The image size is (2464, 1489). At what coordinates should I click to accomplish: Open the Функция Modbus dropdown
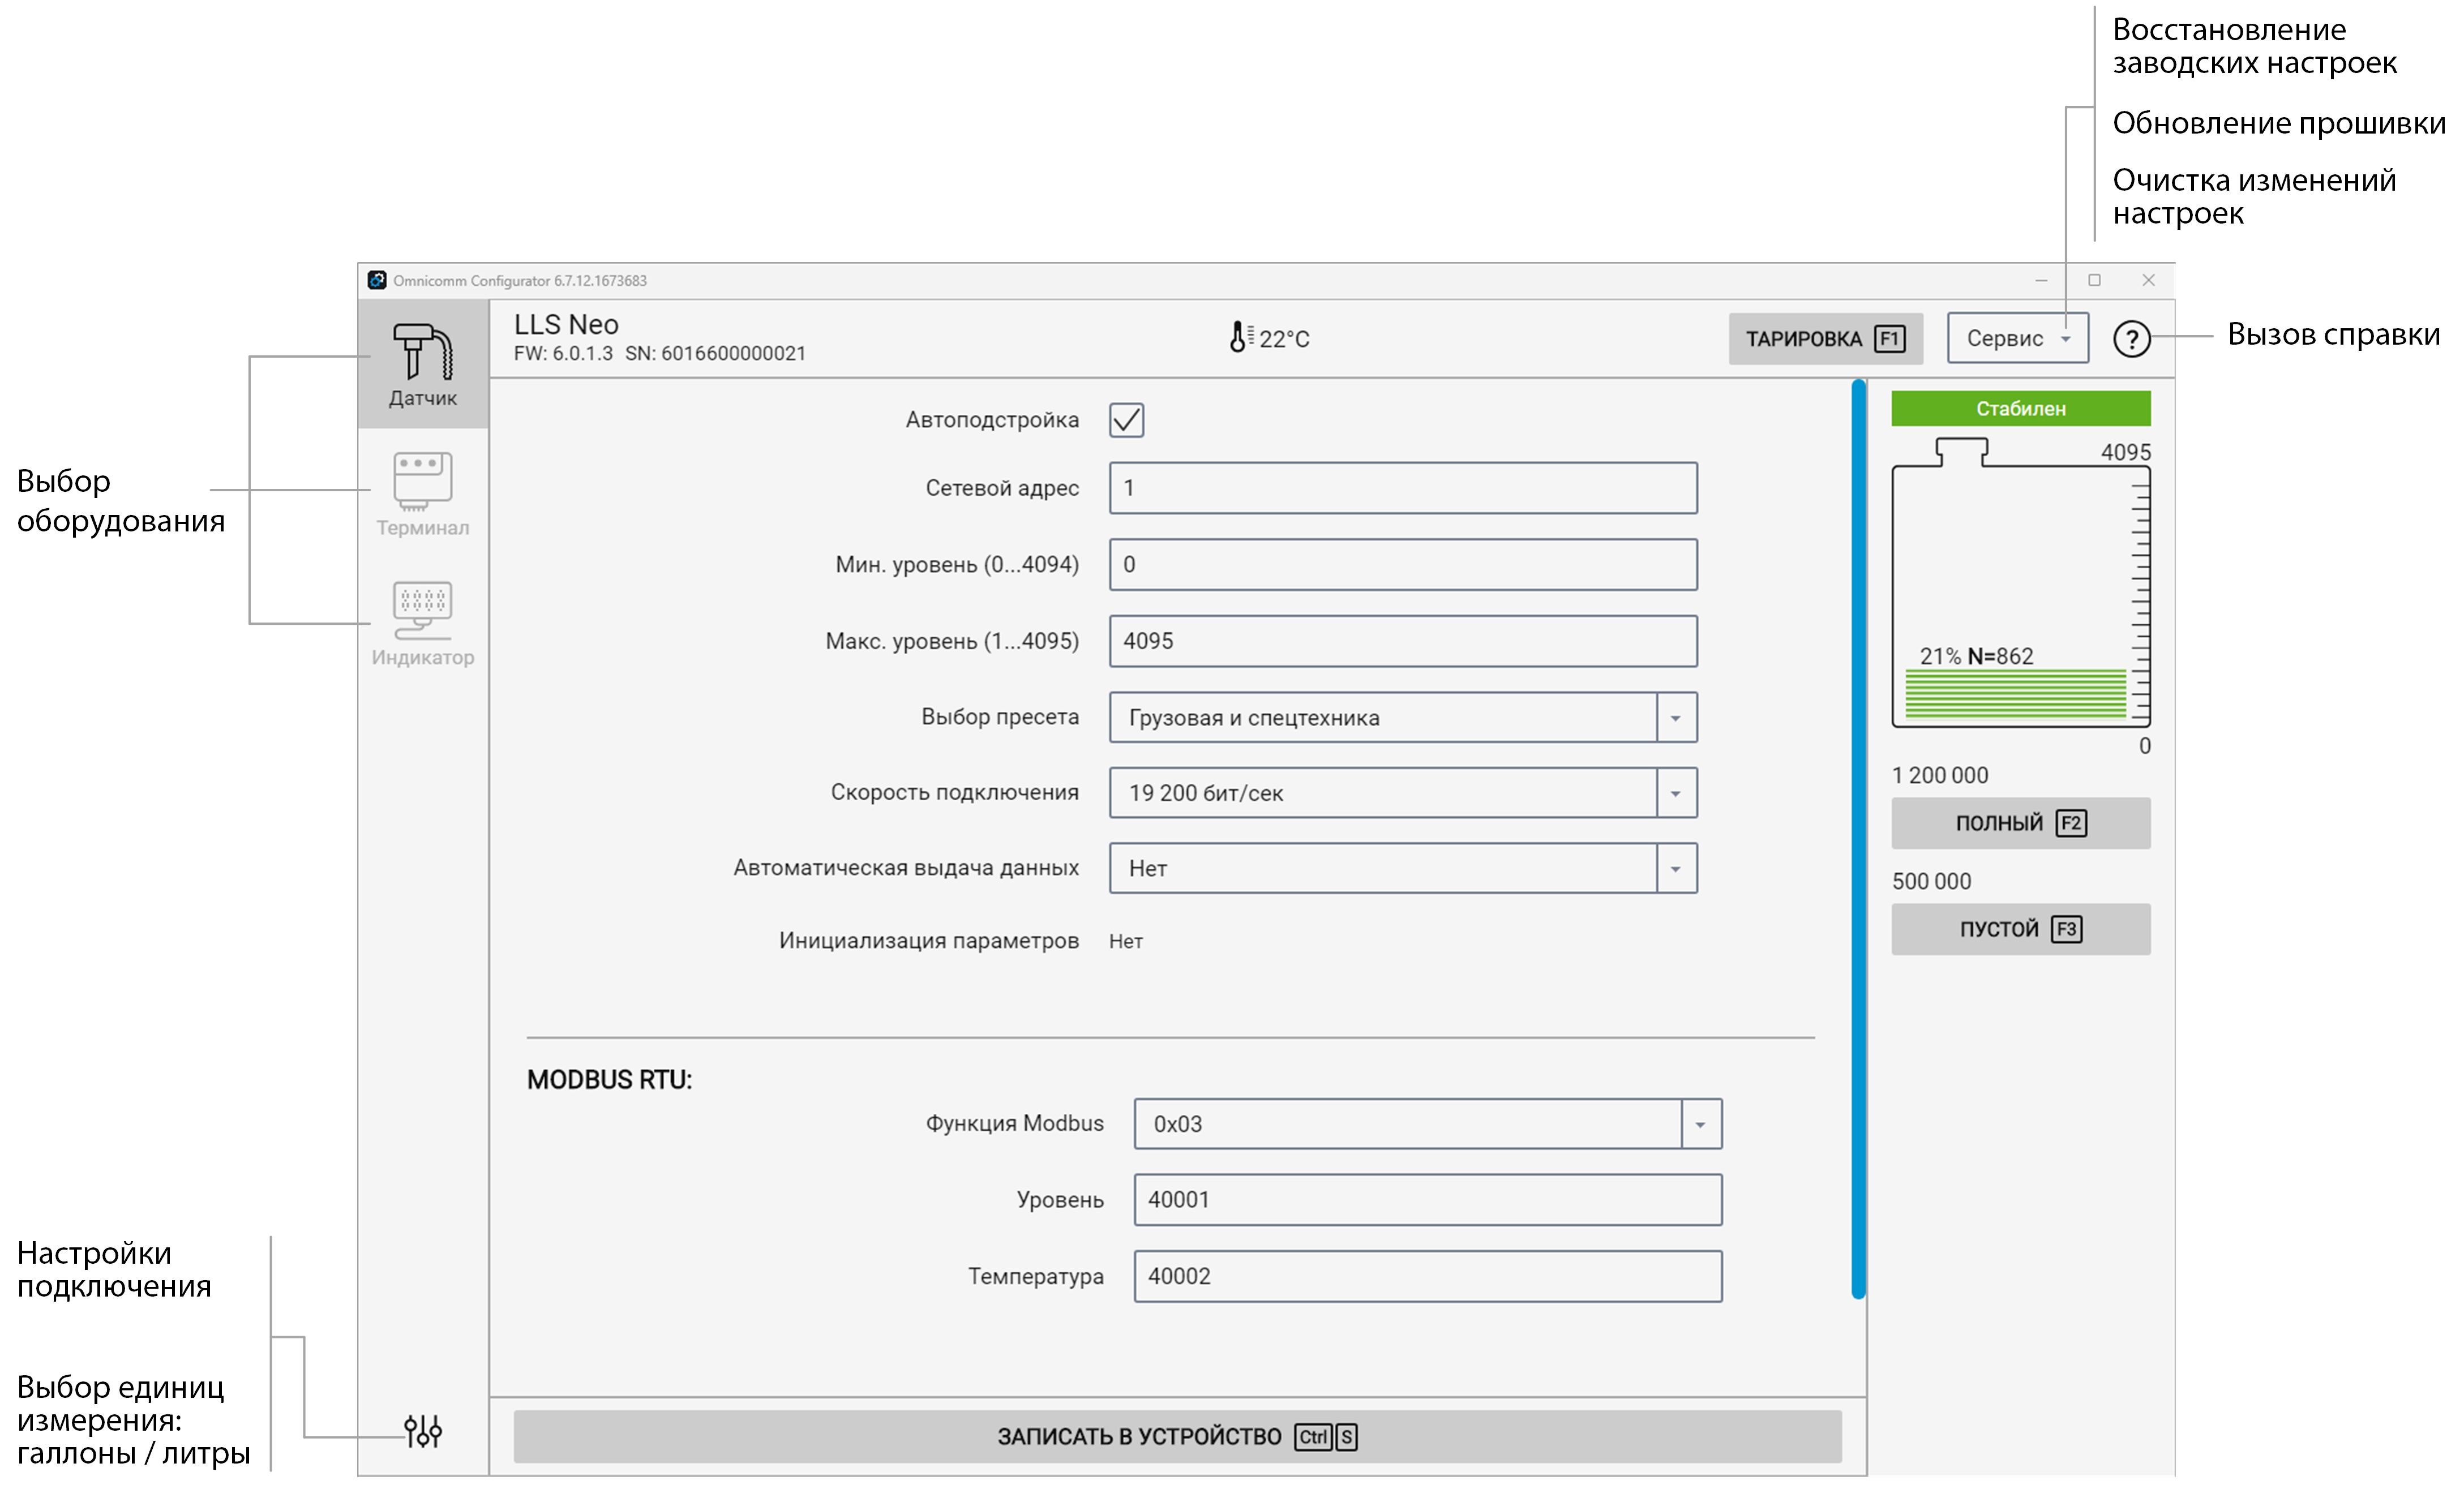[x=1700, y=1124]
